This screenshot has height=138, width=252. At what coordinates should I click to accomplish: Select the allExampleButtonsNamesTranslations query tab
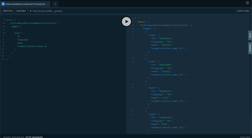pos(25,4)
